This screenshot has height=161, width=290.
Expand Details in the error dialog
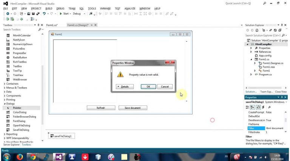tap(125, 87)
